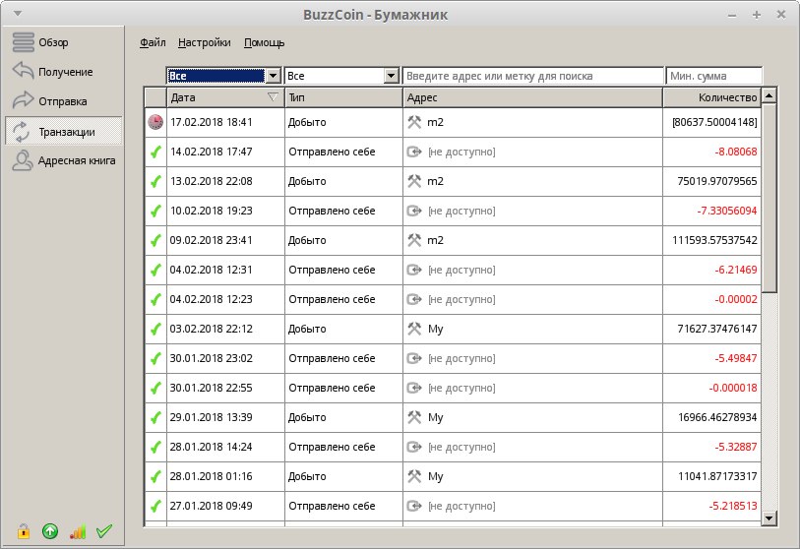Screen dimensions: 800x549
Task: Click the green sync checkmark status icon
Action: coord(104,531)
